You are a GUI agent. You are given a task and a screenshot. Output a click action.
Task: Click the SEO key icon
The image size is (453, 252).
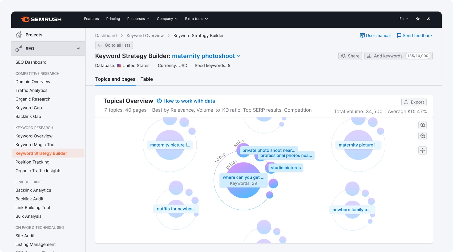(19, 48)
